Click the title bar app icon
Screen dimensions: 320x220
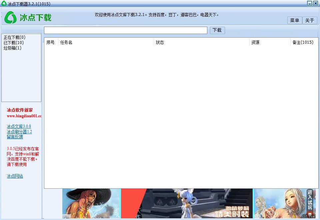tap(4, 3)
